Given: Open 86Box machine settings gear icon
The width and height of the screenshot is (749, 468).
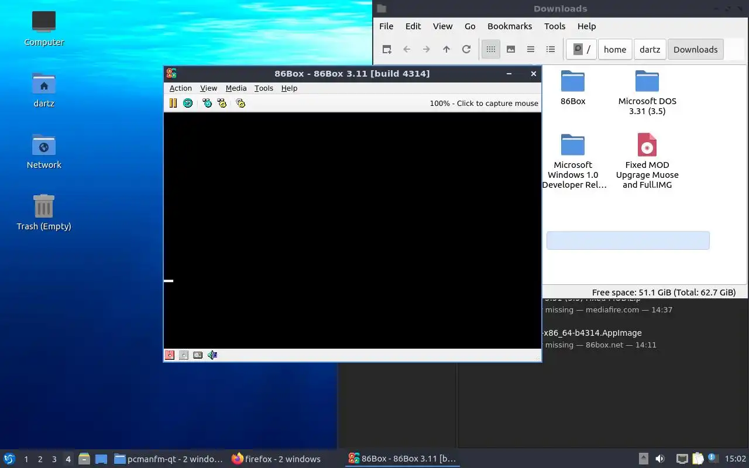Looking at the screenshot, I should [240, 103].
